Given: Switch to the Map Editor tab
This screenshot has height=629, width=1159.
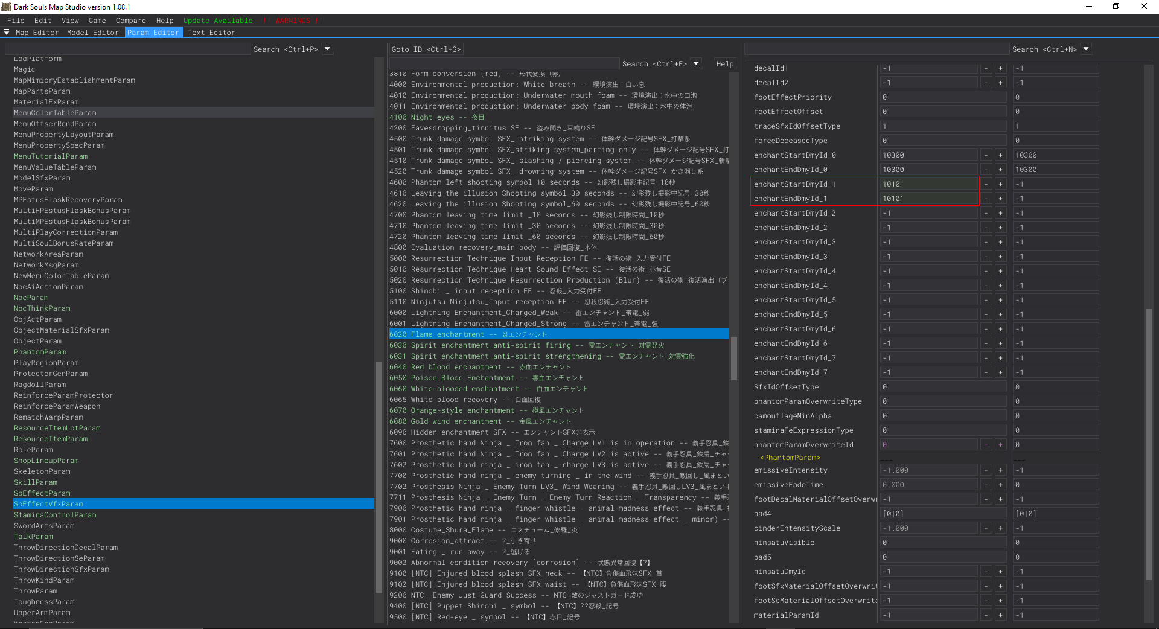Looking at the screenshot, I should (37, 33).
